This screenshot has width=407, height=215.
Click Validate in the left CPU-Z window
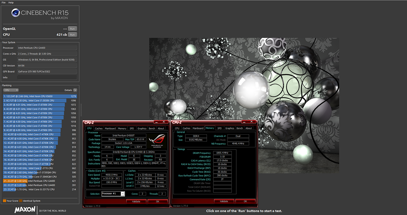click(x=136, y=201)
